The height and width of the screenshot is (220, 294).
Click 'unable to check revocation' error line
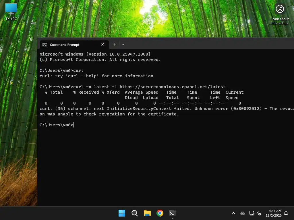pos(109,114)
